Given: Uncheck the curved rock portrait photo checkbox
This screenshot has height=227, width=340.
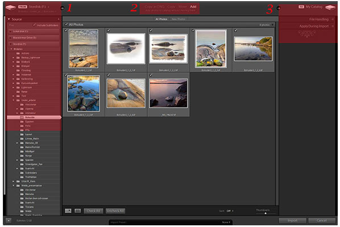Looking at the screenshot, I should click(193, 30).
